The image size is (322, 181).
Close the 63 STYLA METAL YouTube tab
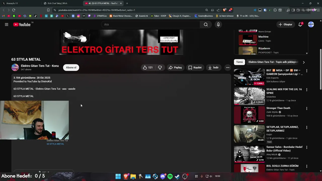121,3
